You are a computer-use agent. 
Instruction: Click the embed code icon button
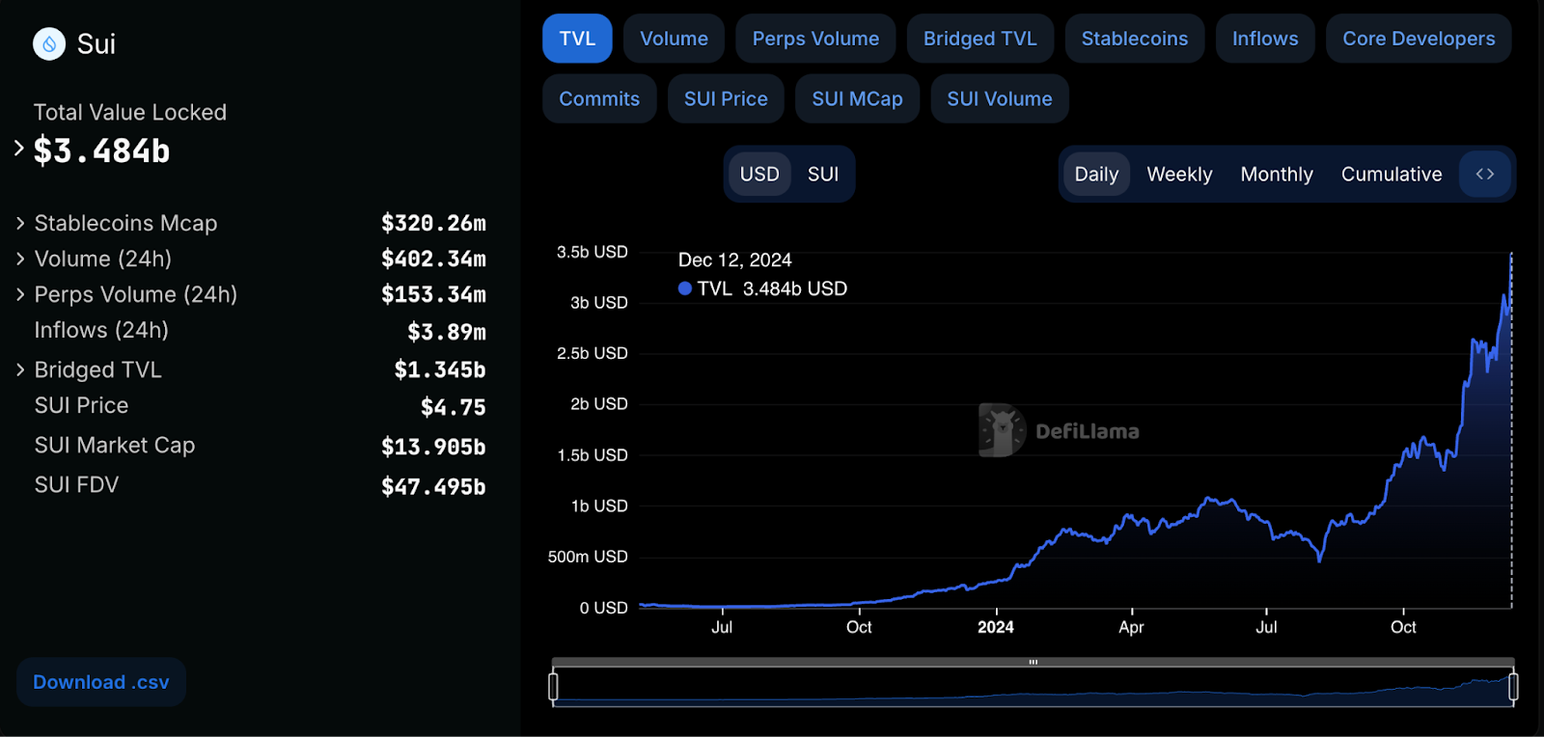1485,174
